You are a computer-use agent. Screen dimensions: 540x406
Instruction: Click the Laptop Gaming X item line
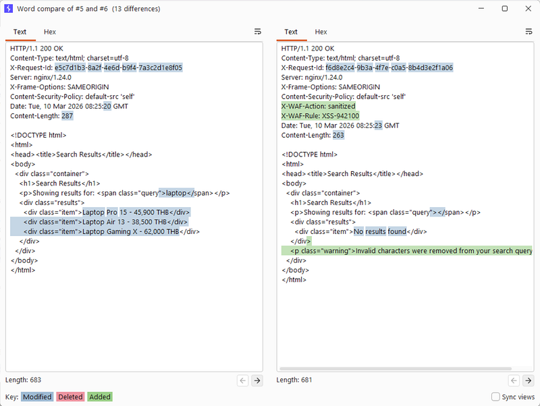[111, 231]
